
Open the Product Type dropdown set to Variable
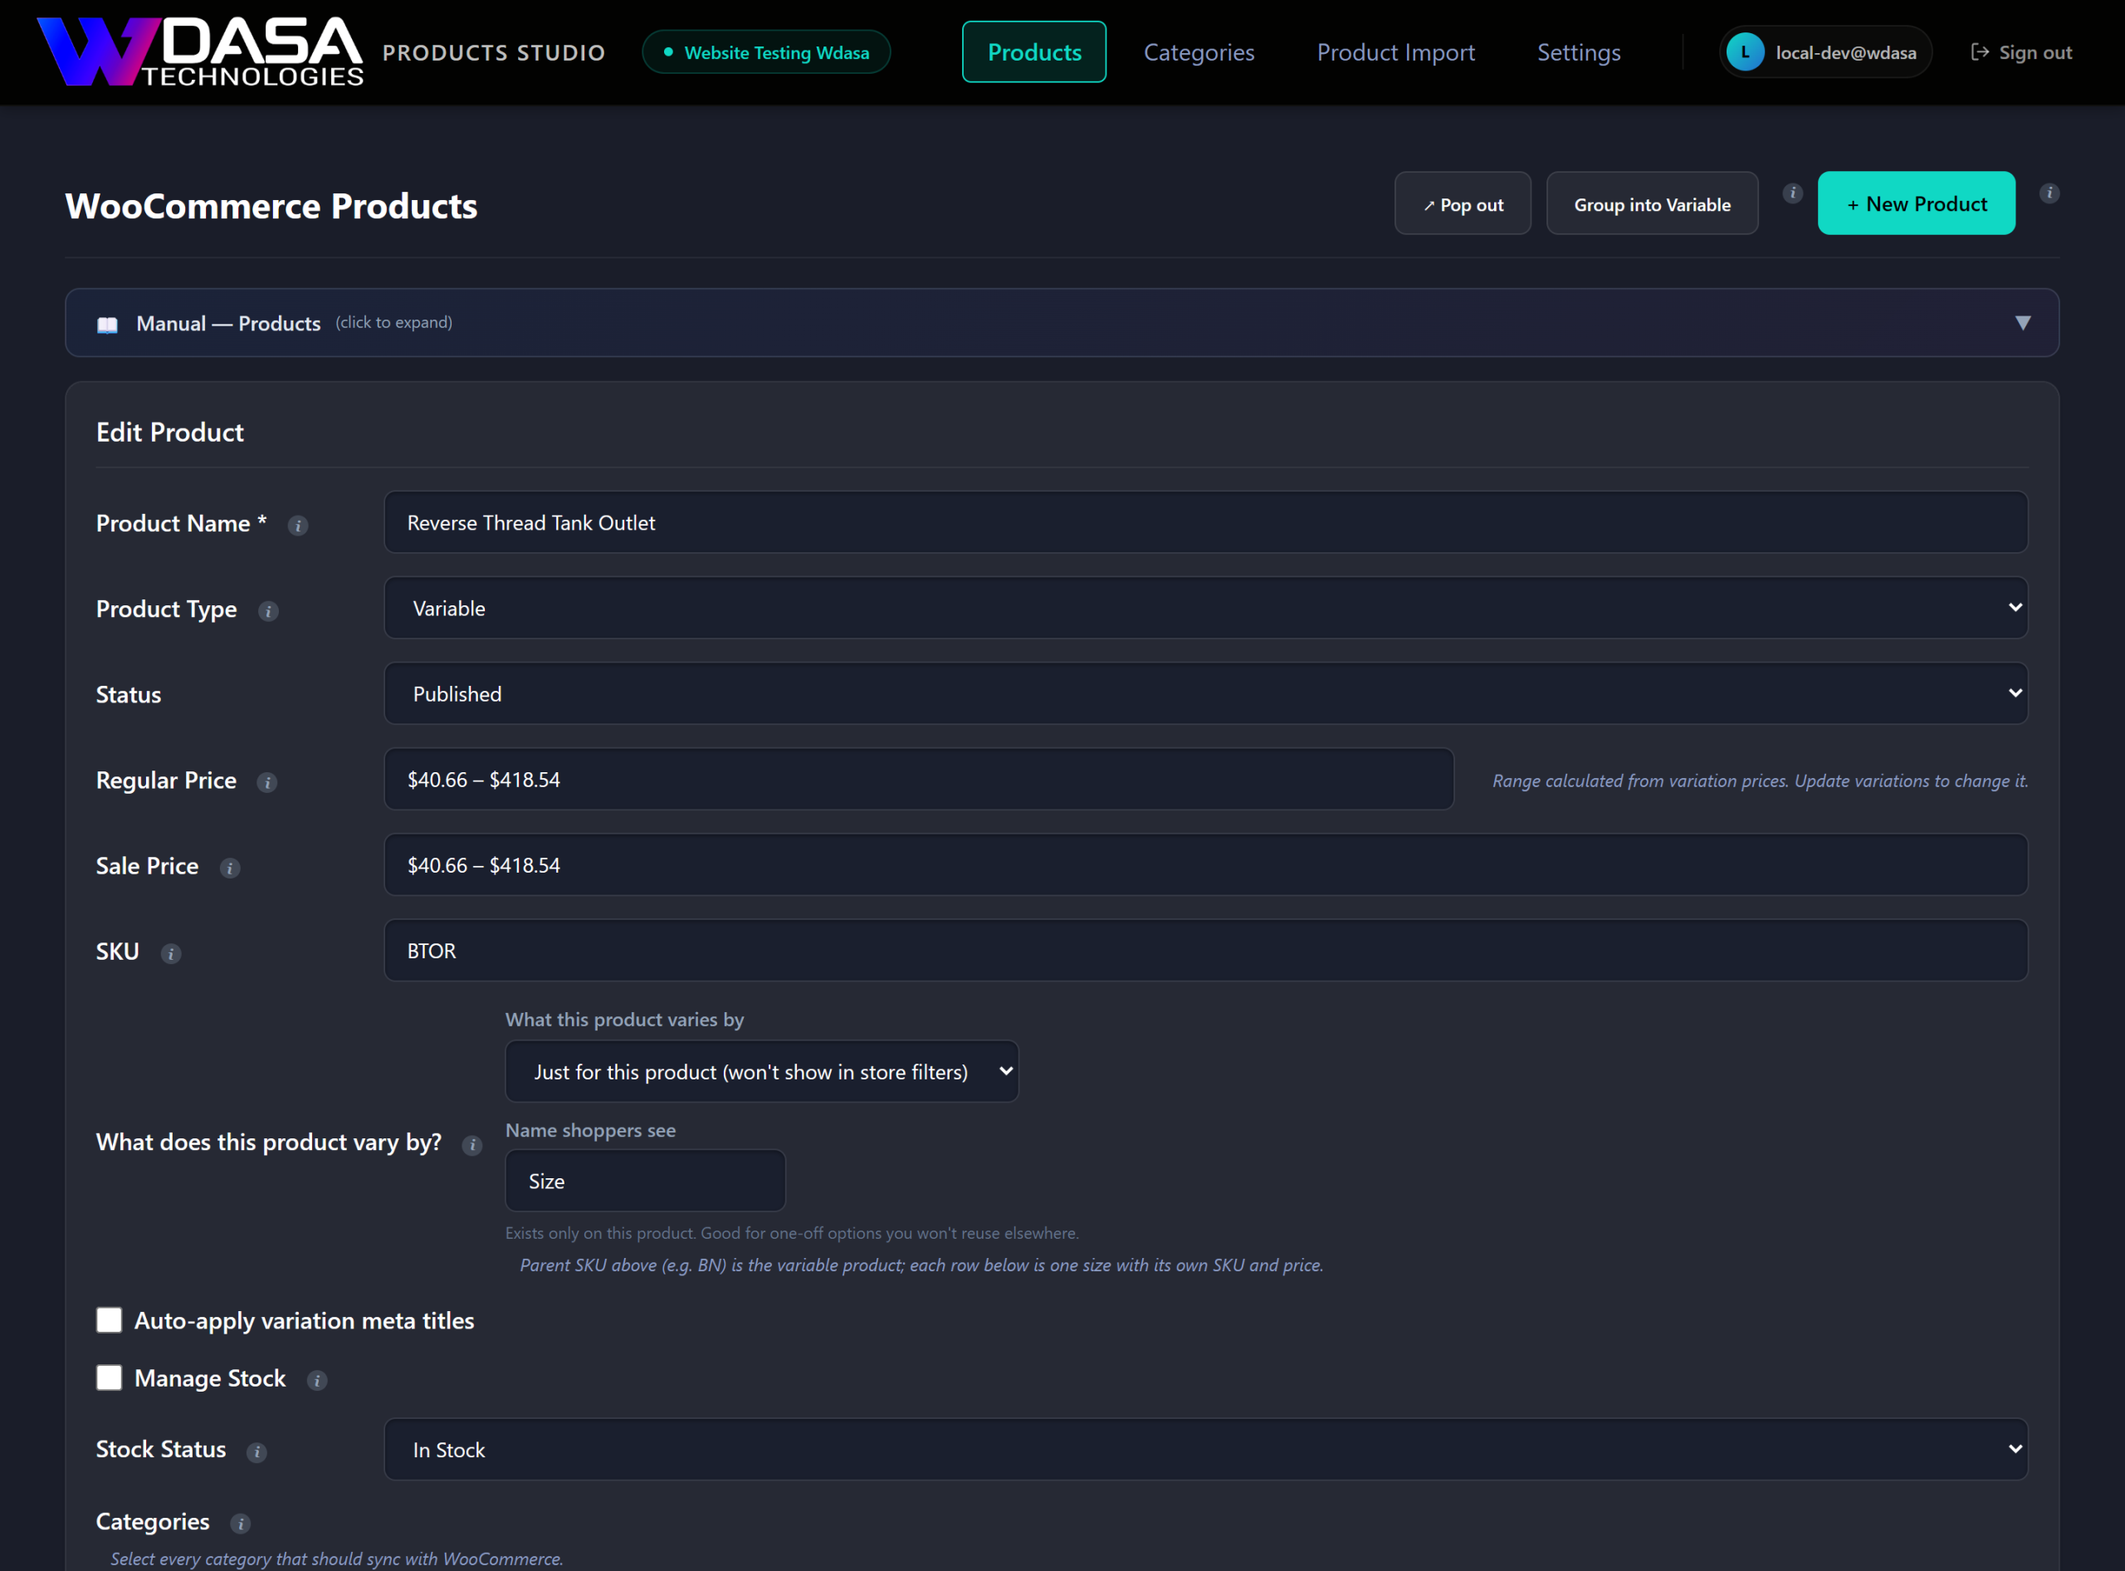click(1205, 608)
